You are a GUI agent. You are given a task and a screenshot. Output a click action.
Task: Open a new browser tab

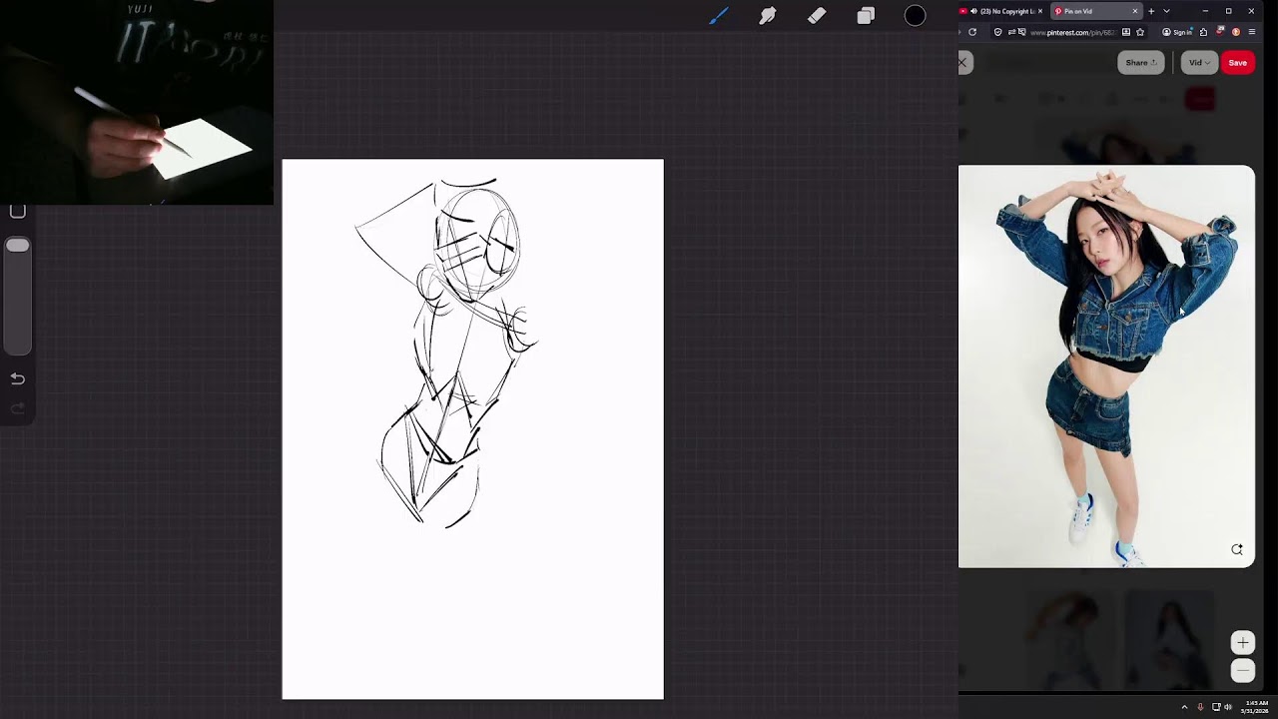1151,11
